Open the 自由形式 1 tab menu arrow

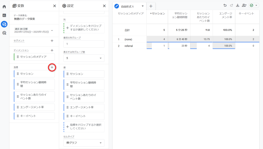click(x=143, y=6)
